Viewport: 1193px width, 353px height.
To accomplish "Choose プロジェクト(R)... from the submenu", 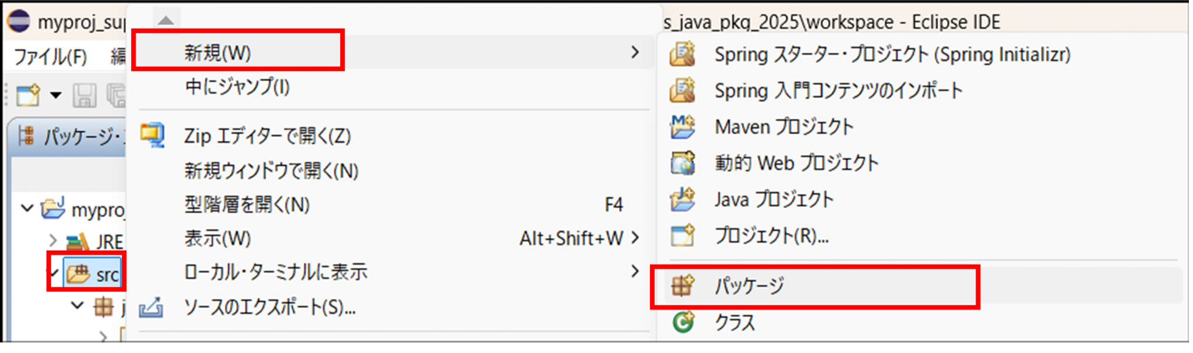I will pyautogui.click(x=771, y=236).
